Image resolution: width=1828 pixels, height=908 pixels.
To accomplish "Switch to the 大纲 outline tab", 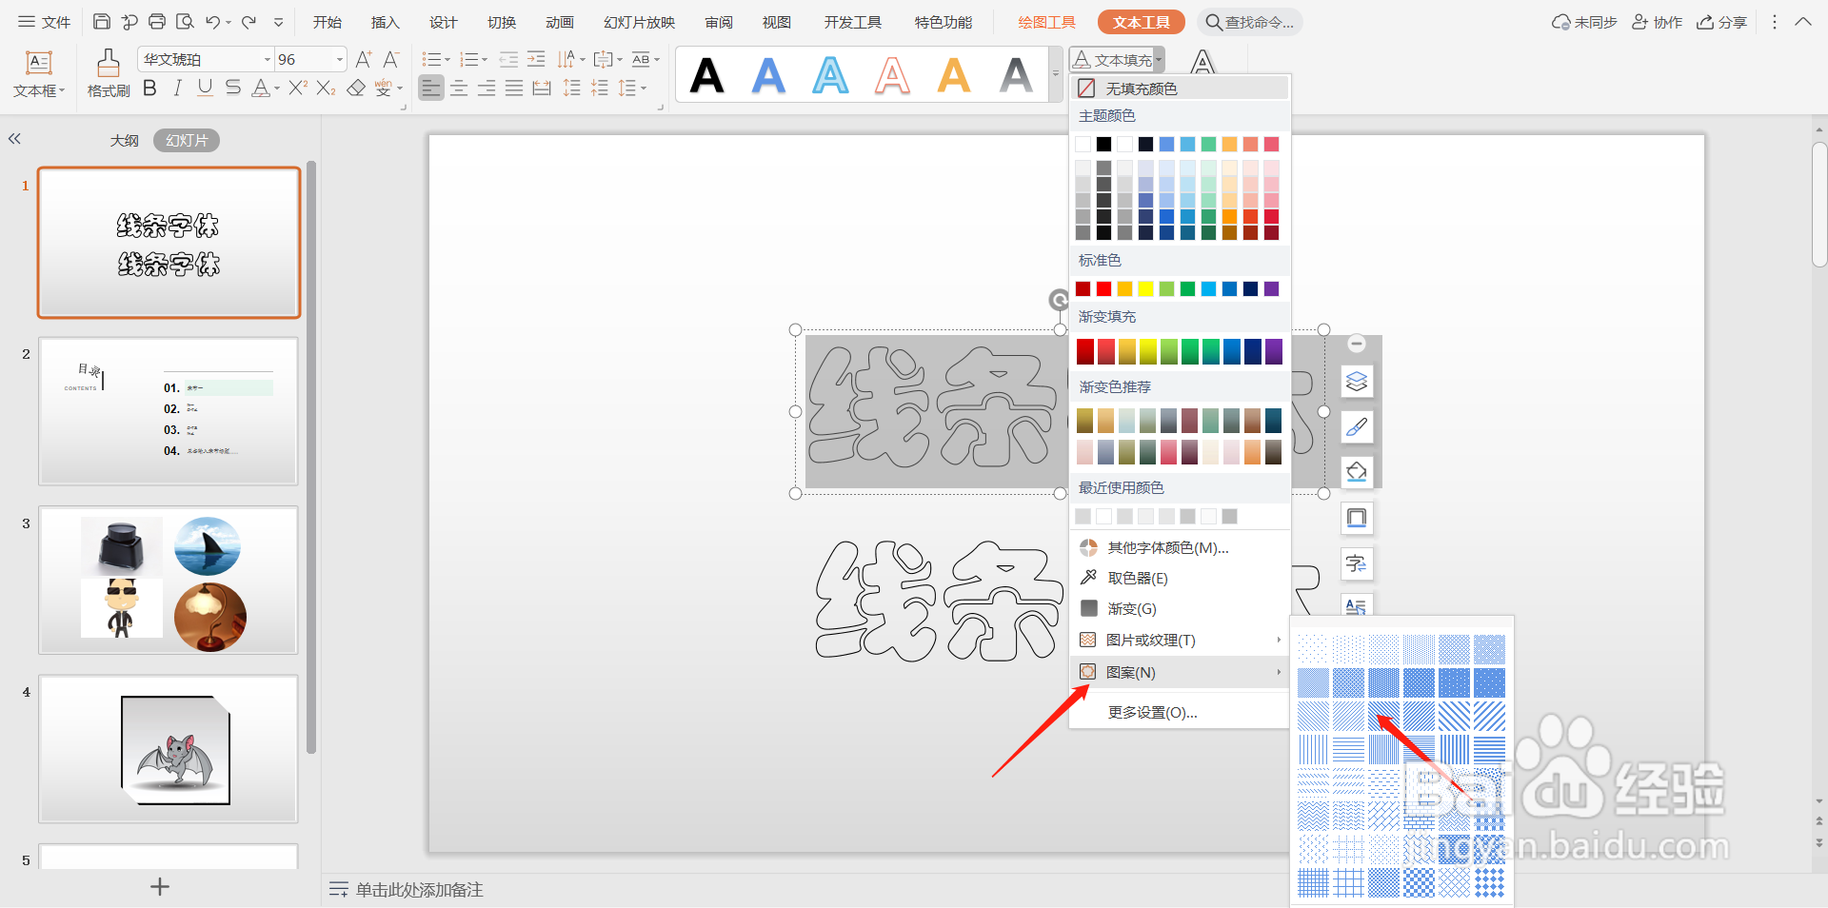I will tap(124, 140).
